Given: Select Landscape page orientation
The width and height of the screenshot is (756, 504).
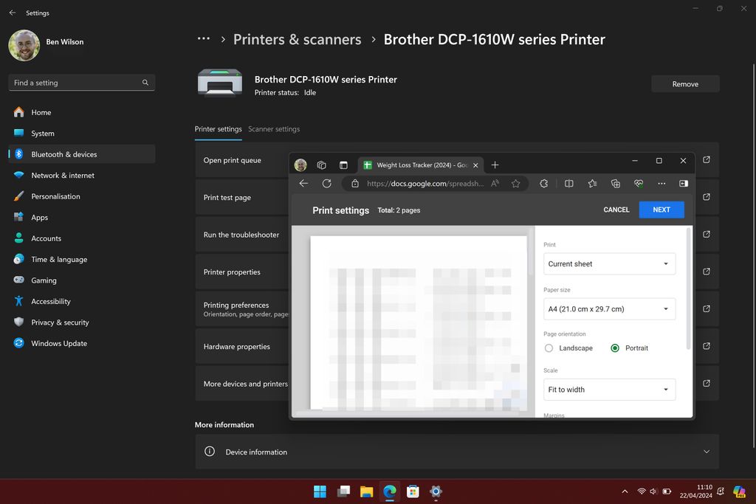Looking at the screenshot, I should pos(549,348).
